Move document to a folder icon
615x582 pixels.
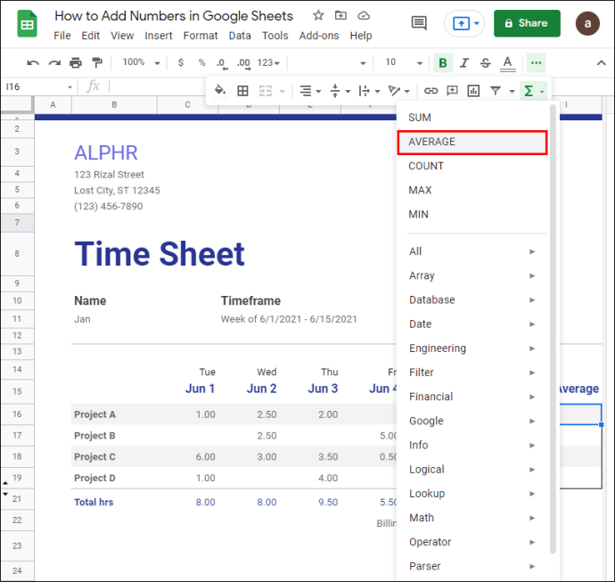[340, 16]
